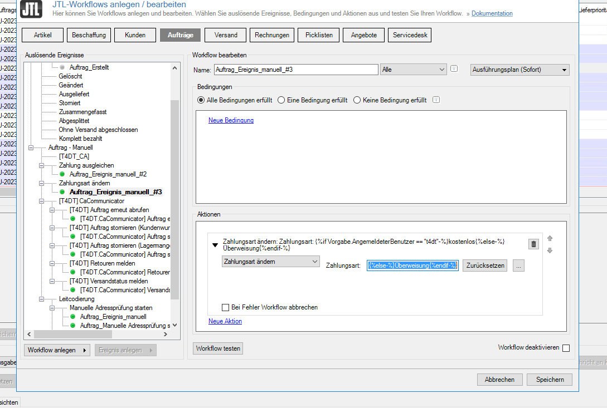Collapse the Leitcodierung tree node
607x408 pixels.
pyautogui.click(x=41, y=299)
